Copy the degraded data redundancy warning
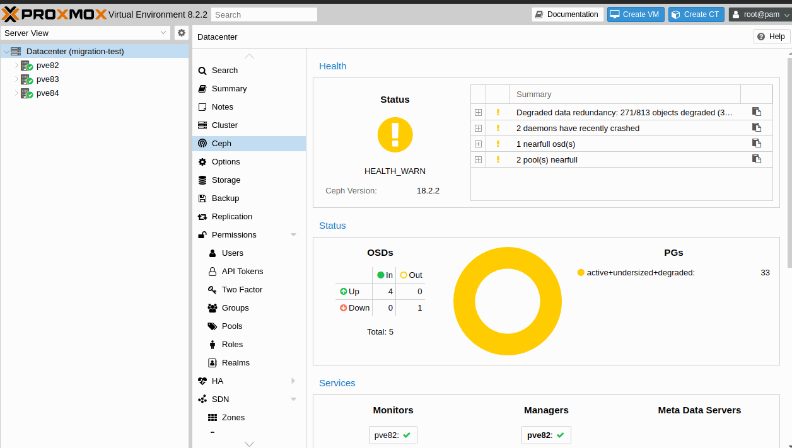Image resolution: width=792 pixels, height=448 pixels. [757, 112]
